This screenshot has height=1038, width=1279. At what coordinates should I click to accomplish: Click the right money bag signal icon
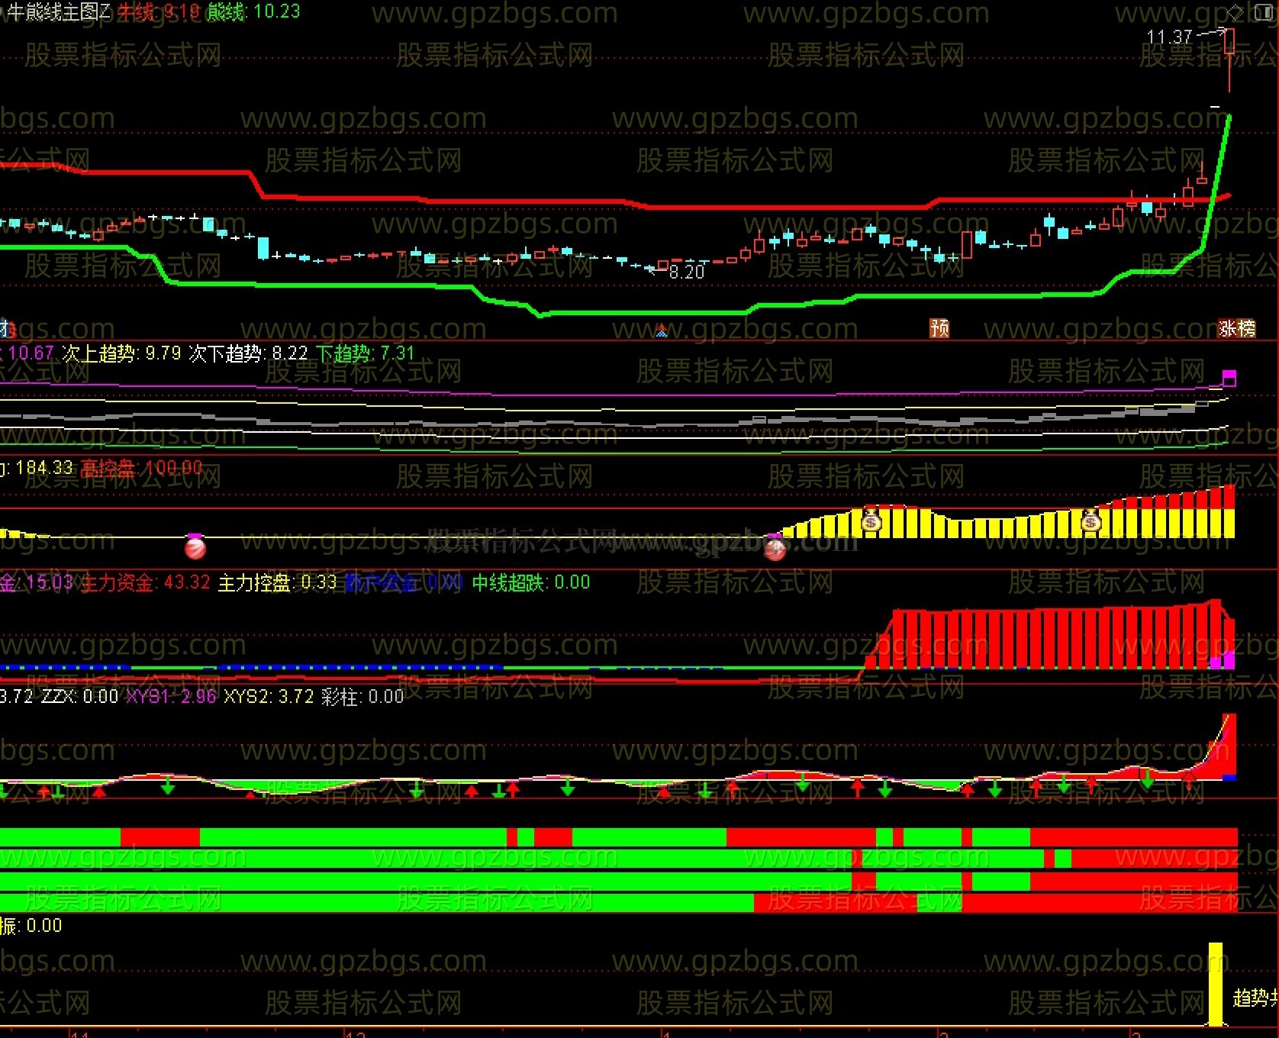(1091, 521)
